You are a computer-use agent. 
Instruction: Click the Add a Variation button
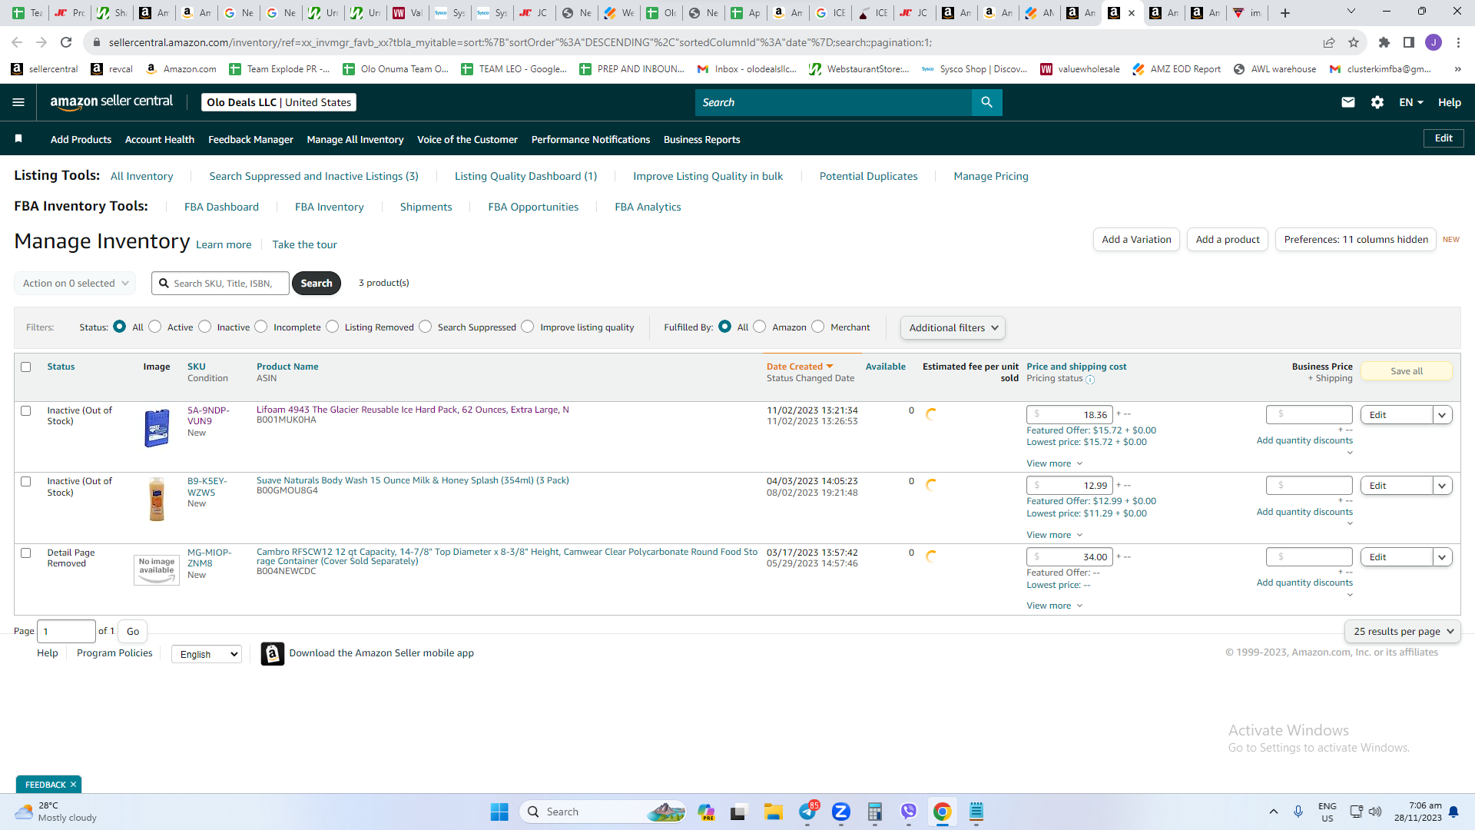[1136, 240]
